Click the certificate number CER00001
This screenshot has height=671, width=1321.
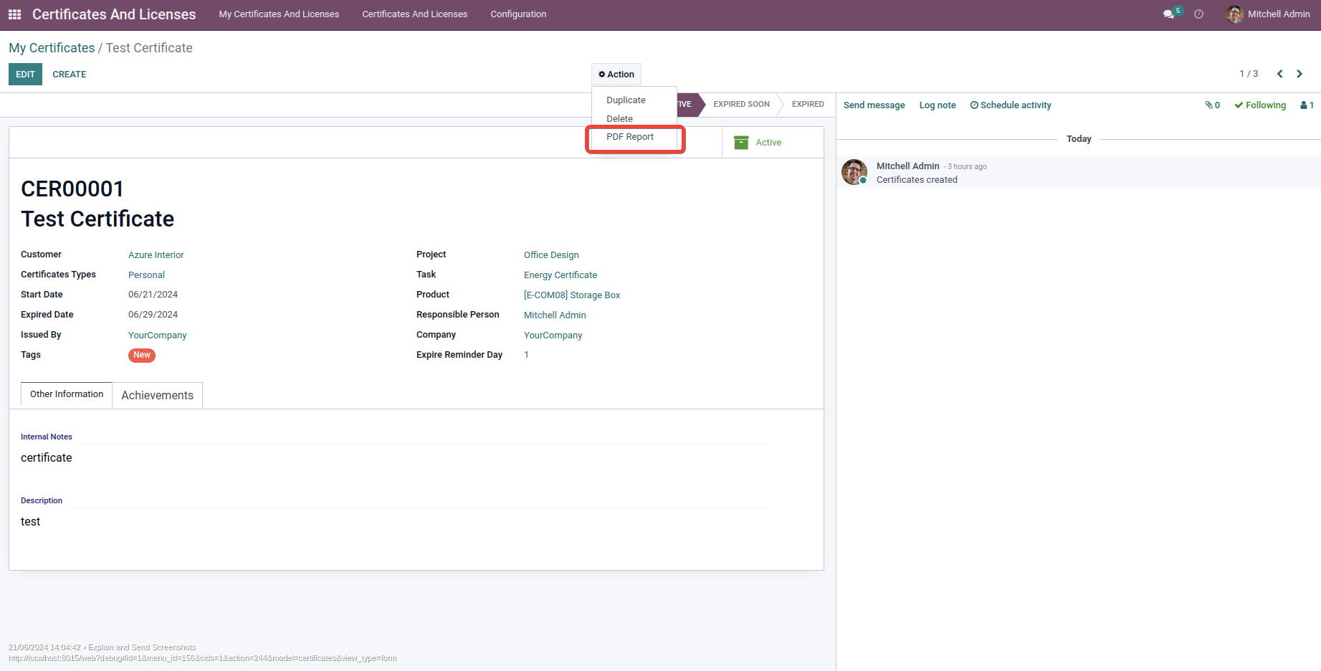(x=72, y=189)
